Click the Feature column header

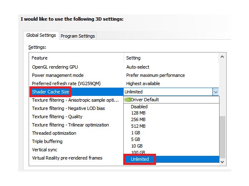39,58
